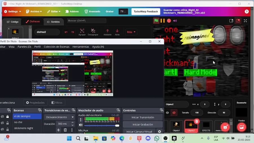The image size is (254, 143).
Task: Enter fullscreen stage mode
Action: [x=245, y=21]
